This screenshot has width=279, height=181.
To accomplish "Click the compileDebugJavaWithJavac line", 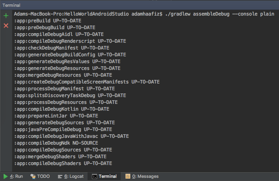I will point(72,136).
